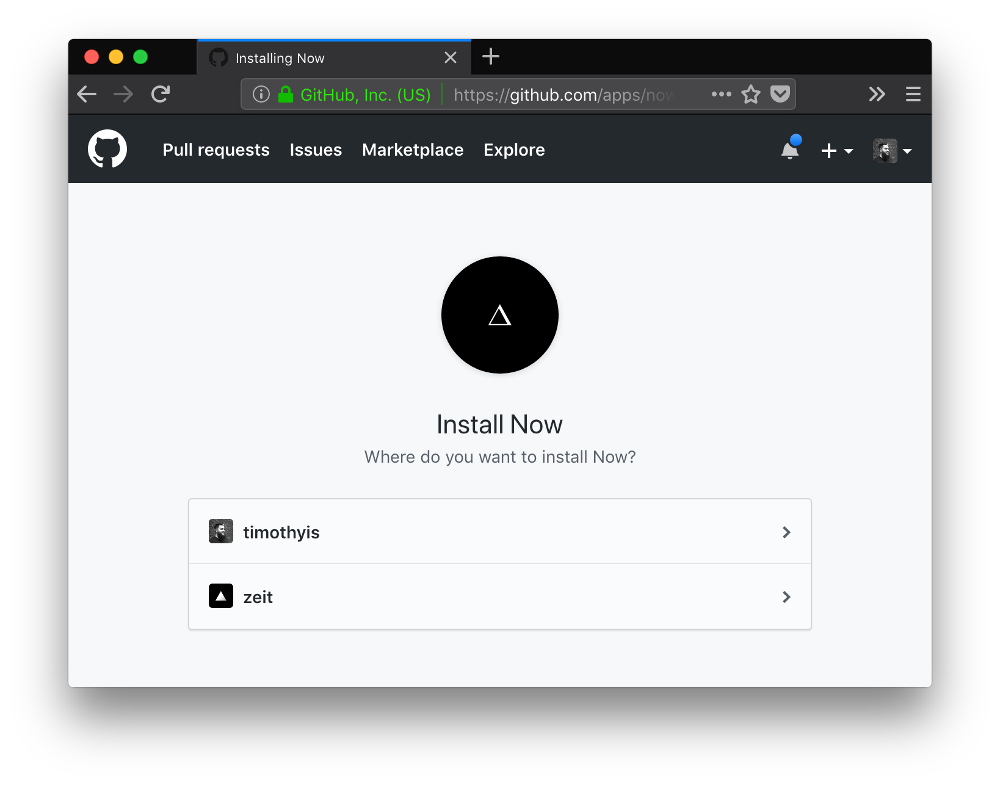Show more toolbar tools chevrons

point(877,94)
